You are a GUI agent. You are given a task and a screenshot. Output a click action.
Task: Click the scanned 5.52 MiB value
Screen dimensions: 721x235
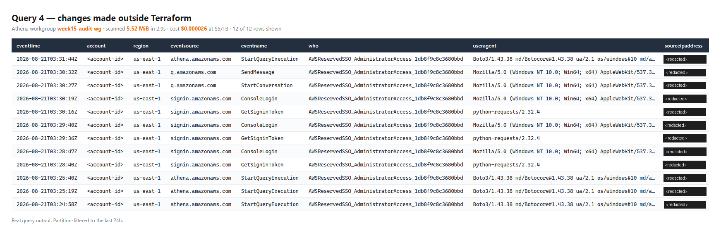pos(138,29)
